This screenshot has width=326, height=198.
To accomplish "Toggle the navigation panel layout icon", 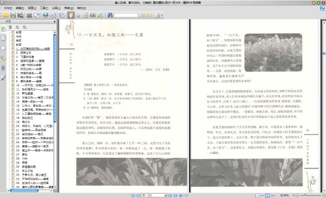I will pyautogui.click(x=61, y=15).
